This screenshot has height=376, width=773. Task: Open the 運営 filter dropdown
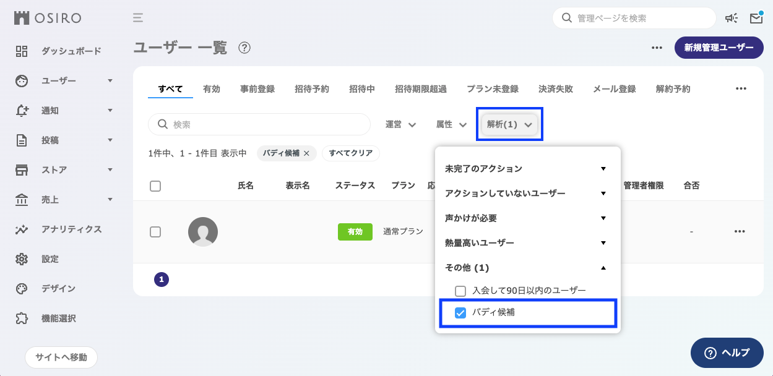coord(400,124)
